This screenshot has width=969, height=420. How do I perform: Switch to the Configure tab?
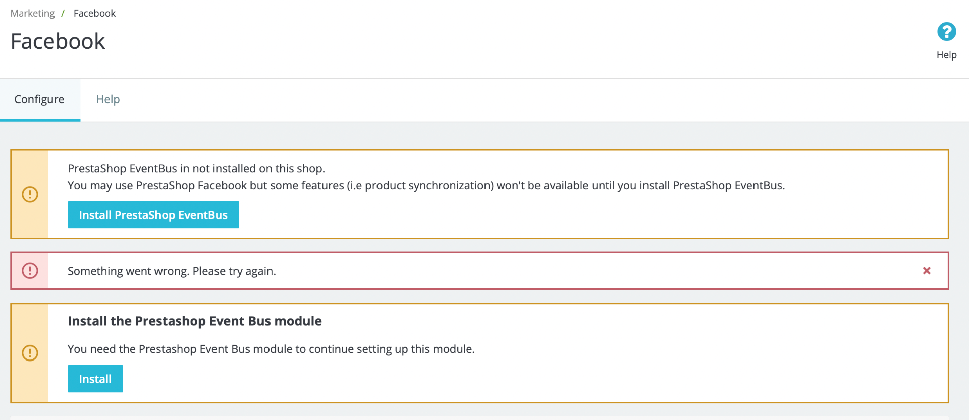[39, 99]
